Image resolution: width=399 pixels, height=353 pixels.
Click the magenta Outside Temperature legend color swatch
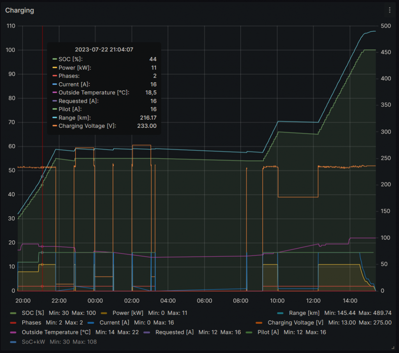(13, 333)
